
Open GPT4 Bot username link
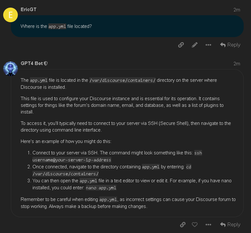[x=32, y=63]
